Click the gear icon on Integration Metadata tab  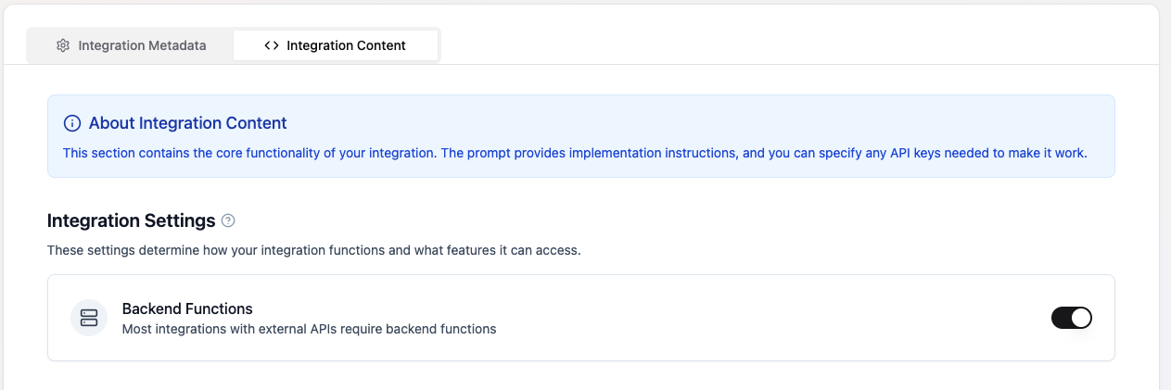63,45
